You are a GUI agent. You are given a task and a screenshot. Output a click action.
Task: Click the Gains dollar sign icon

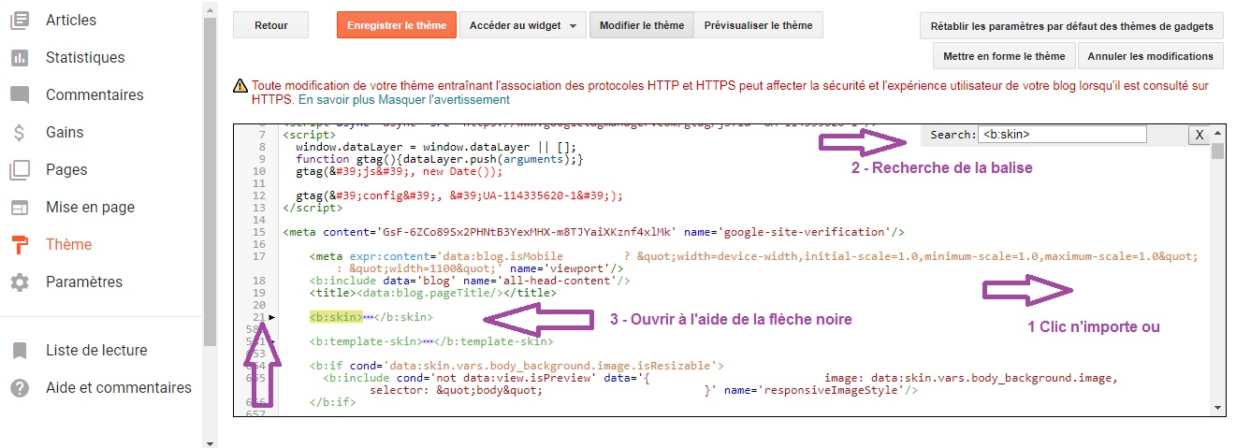coord(20,133)
